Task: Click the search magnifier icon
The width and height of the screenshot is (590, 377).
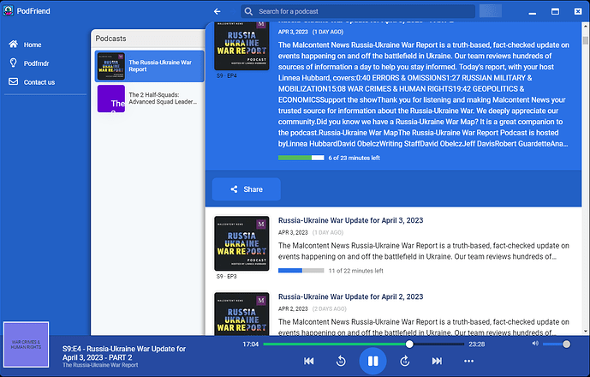Action: coord(248,11)
